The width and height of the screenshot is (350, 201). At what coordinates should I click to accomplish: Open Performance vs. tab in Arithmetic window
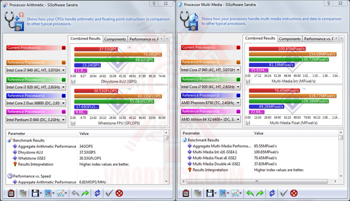click(143, 39)
